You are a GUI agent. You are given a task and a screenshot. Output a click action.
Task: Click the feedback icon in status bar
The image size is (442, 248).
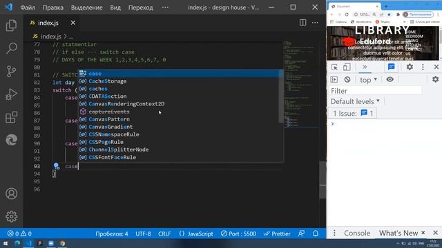pyautogui.click(x=301, y=234)
